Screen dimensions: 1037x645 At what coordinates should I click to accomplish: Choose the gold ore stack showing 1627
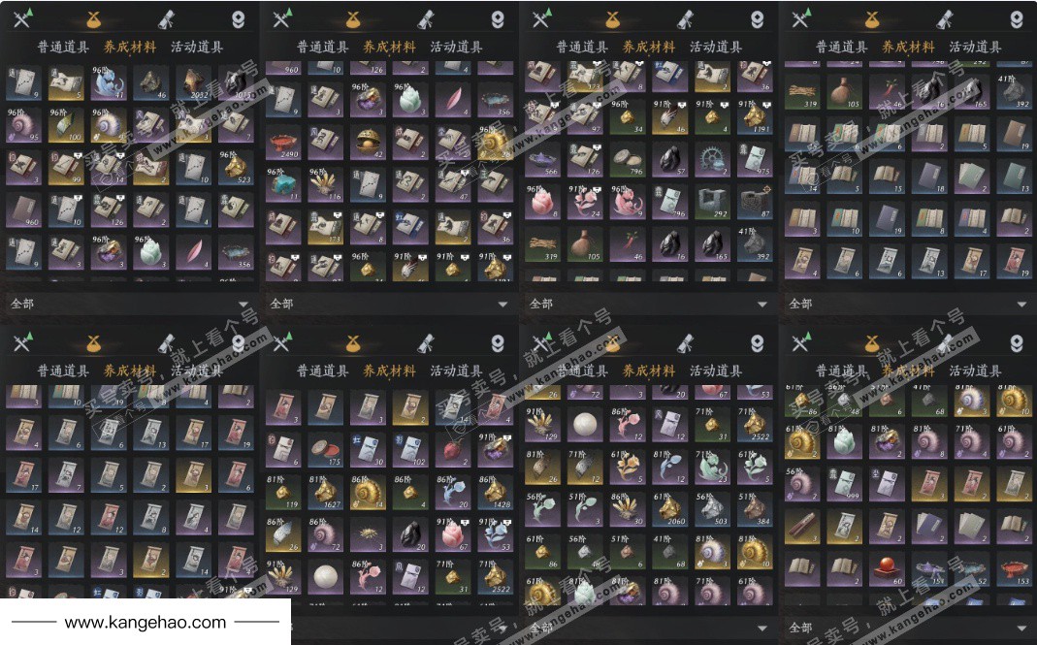tap(326, 492)
